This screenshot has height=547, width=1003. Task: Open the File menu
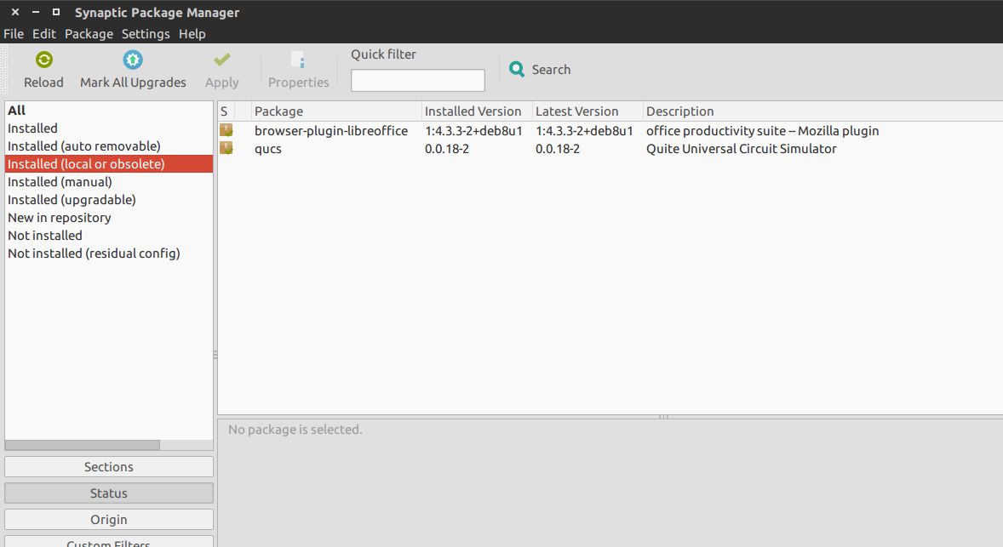[x=14, y=34]
